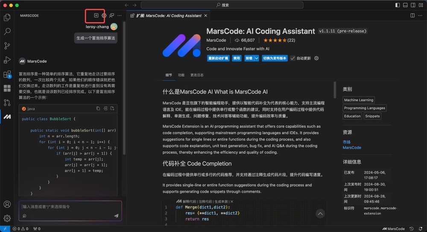The width and height of the screenshot is (427, 232).
Task: Start a new chat with the plus icon
Action: click(96, 15)
